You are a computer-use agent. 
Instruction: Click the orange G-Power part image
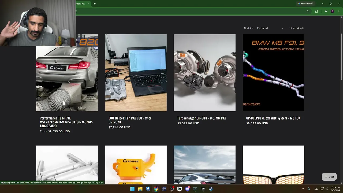point(136,165)
